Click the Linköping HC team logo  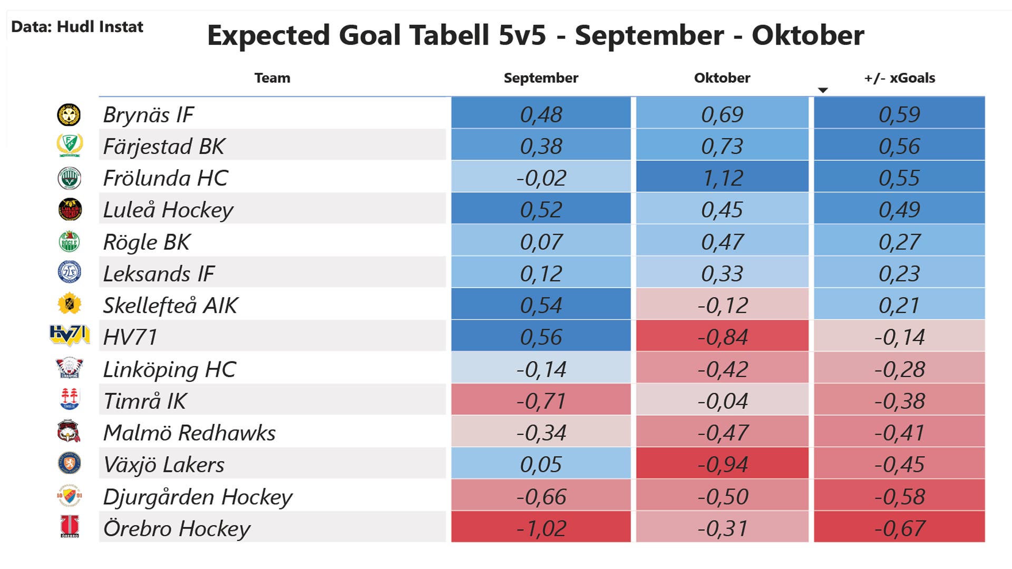69,368
